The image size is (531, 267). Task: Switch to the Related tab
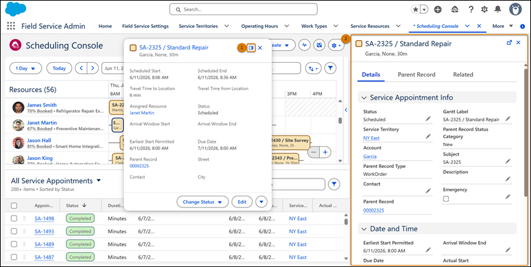coord(463,75)
